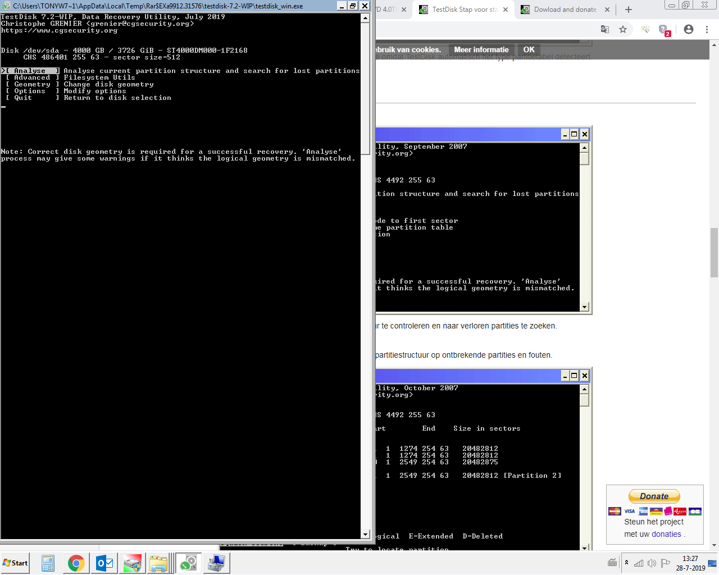This screenshot has width=719, height=575.
Task: Open the shield program taskbar icon
Action: coord(132,563)
